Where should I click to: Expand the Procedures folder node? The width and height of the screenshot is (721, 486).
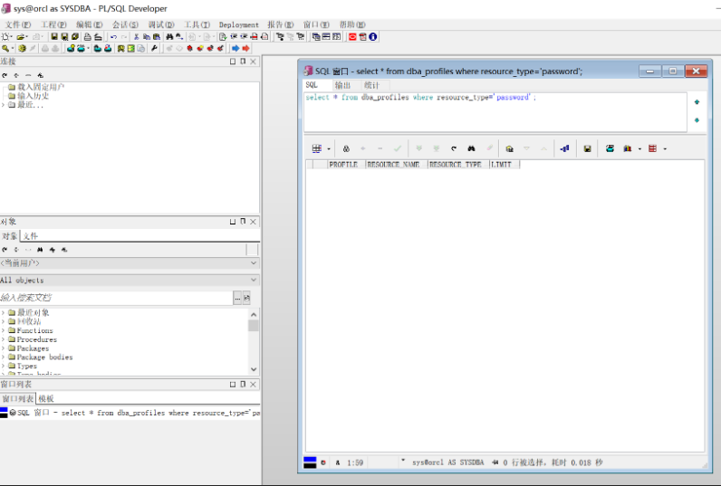pyautogui.click(x=4, y=339)
